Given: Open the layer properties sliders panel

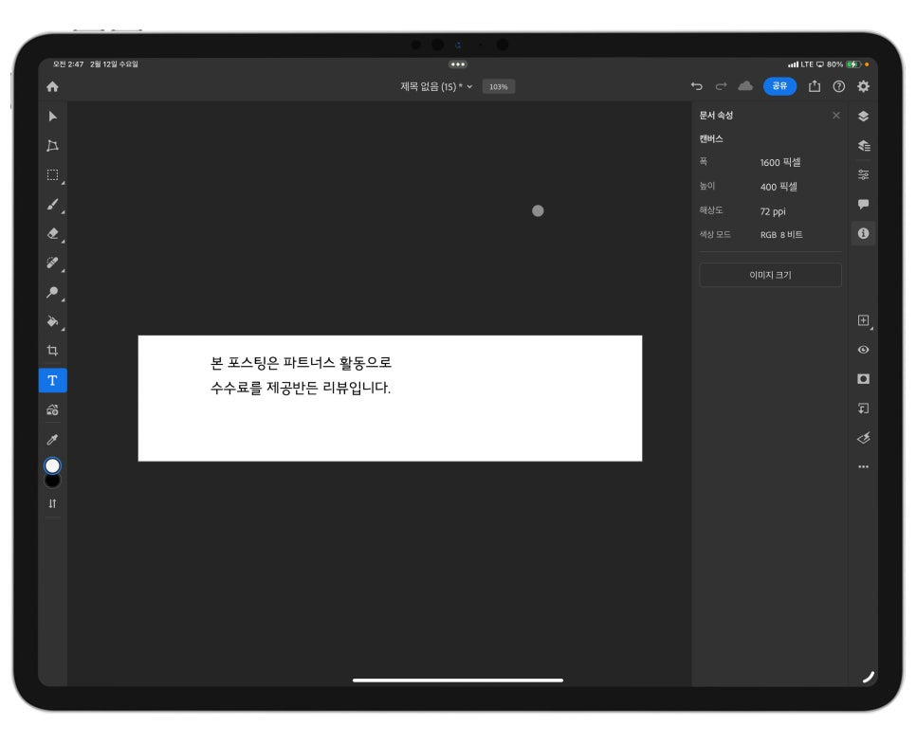Looking at the screenshot, I should coord(864,174).
